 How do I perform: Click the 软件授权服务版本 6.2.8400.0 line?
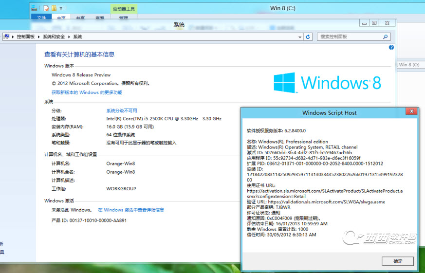(276, 131)
